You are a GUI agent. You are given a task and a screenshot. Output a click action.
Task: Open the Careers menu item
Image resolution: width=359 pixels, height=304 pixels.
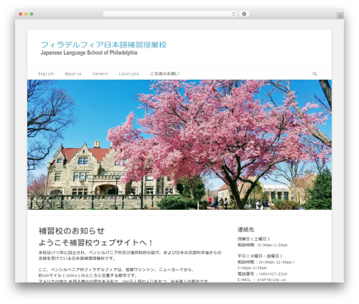[x=100, y=74]
